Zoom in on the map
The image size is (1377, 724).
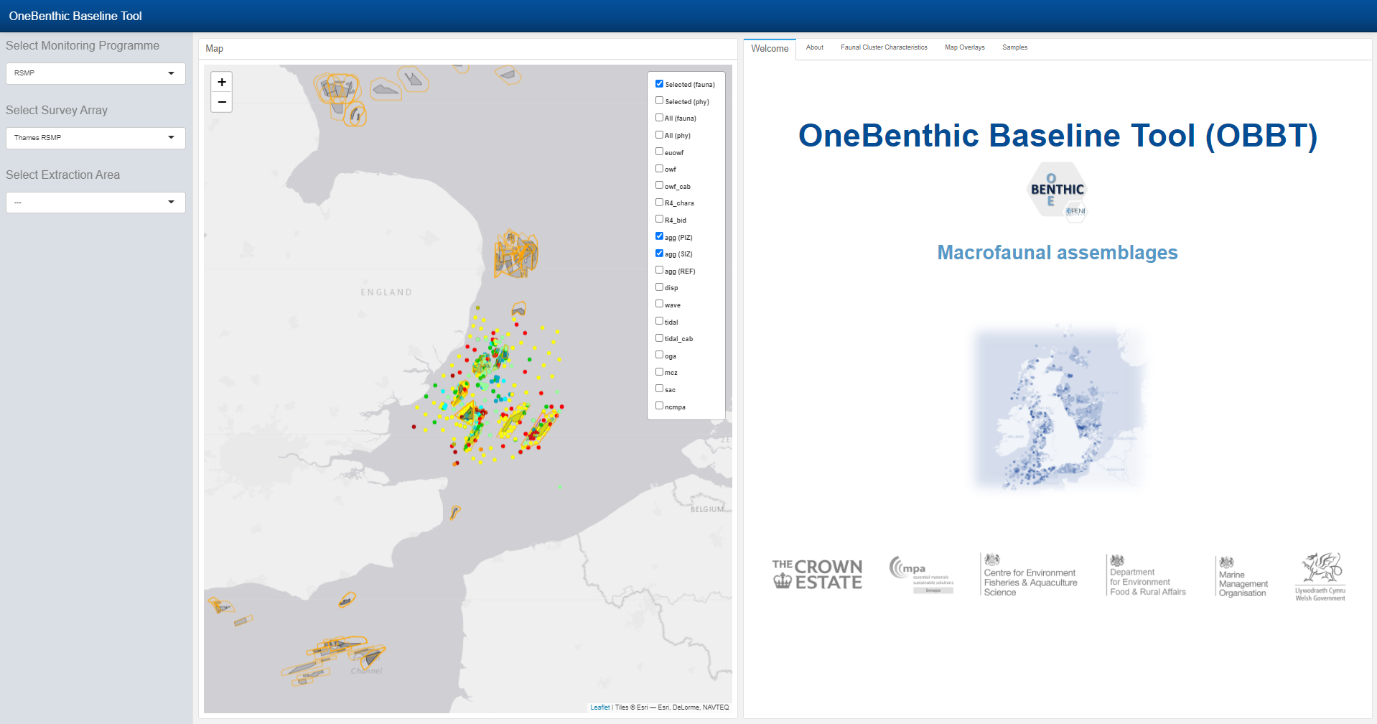[x=222, y=83]
